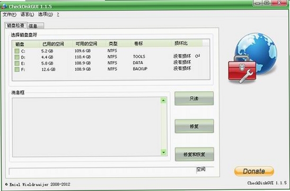Screen dimensions: 290x191
Task: Select the DATA volume label cell
Action: point(138,63)
